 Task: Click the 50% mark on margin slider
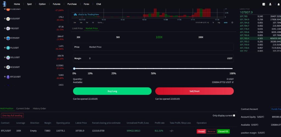point(153,69)
